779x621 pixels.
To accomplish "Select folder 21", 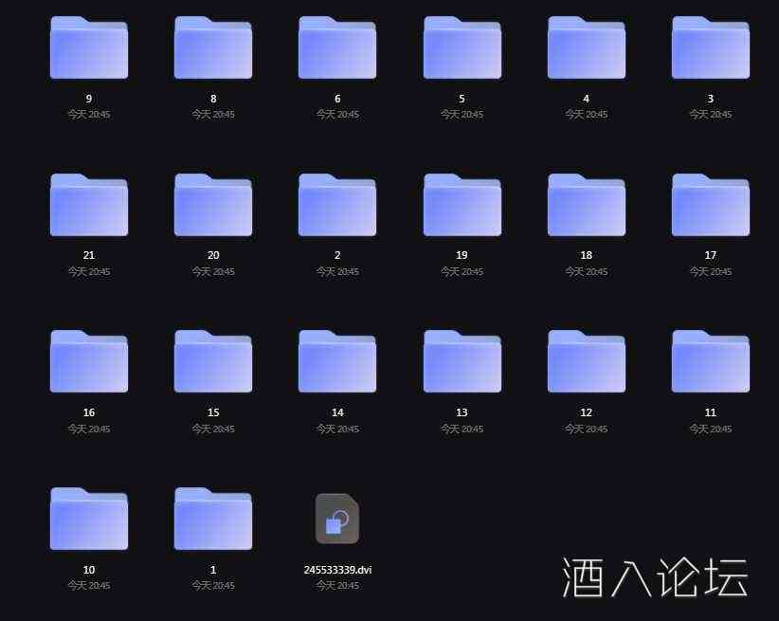I will 89,205.
